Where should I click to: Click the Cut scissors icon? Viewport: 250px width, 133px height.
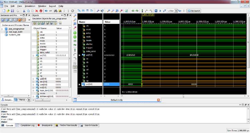[x=24, y=11]
